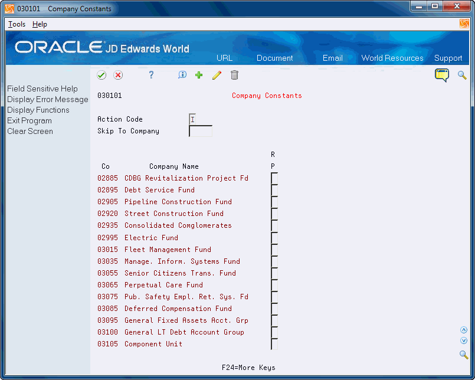Click the green checkmark OK icon
Viewport: 475px width, 380px height.
101,75
